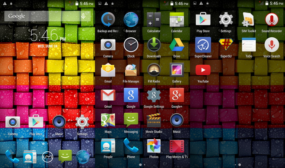Open Google+ app
Image resolution: width=285 pixels, height=168 pixels.
point(177,95)
